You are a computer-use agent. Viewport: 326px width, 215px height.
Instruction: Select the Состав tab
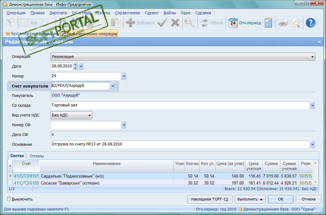coord(17,156)
